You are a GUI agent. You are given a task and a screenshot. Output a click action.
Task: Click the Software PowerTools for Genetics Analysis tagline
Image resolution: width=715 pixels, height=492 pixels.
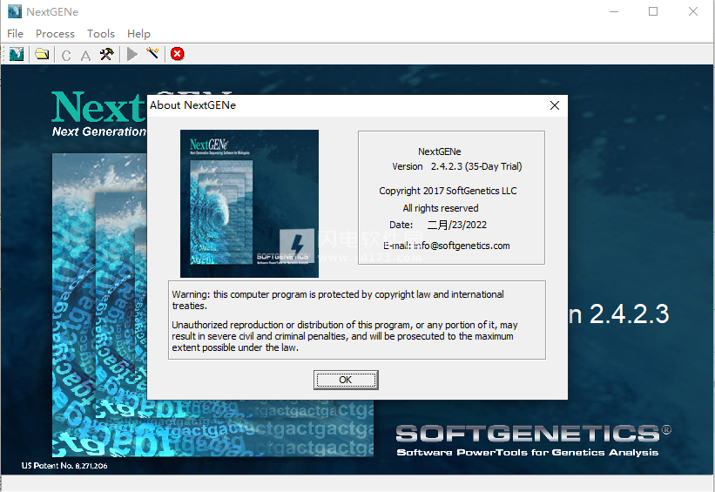pos(528,452)
